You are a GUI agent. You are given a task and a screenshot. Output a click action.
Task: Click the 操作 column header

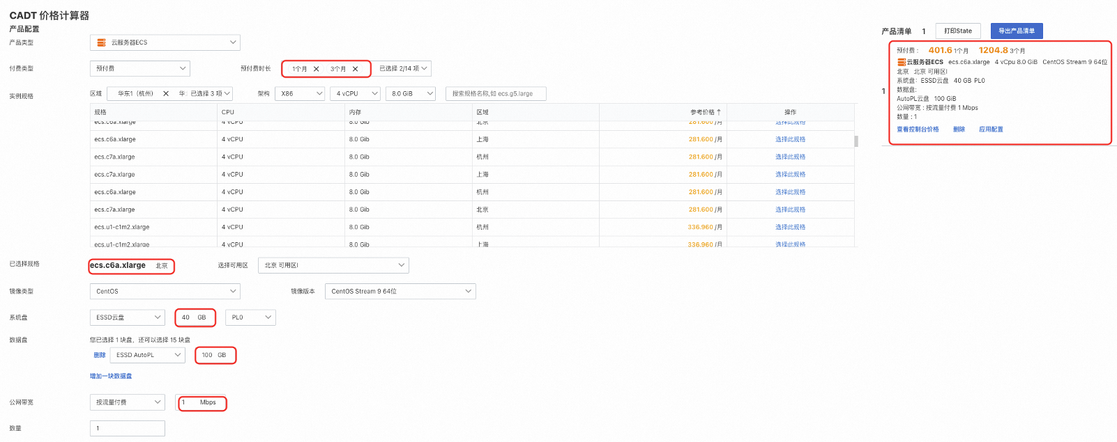[x=790, y=112]
